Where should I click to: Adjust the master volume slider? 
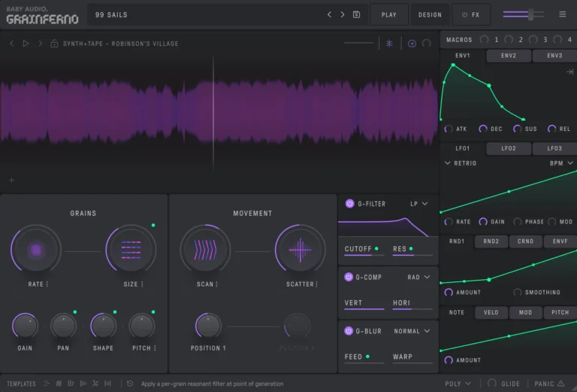(x=531, y=14)
